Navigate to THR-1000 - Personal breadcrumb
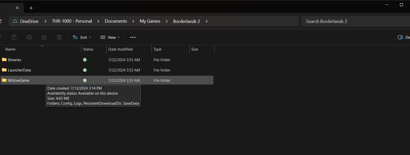Image resolution: width=410 pixels, height=155 pixels. [x=72, y=21]
